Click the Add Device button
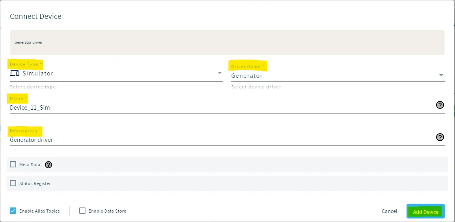This screenshot has height=222, width=455. coord(425,211)
